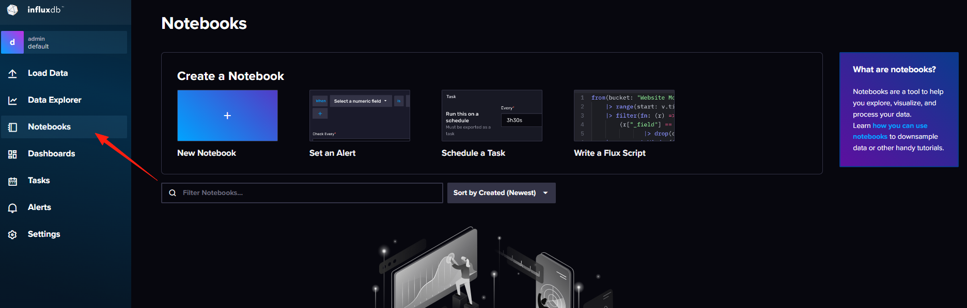Image resolution: width=967 pixels, height=308 pixels.
Task: Open Load Data menu item
Action: pyautogui.click(x=64, y=73)
